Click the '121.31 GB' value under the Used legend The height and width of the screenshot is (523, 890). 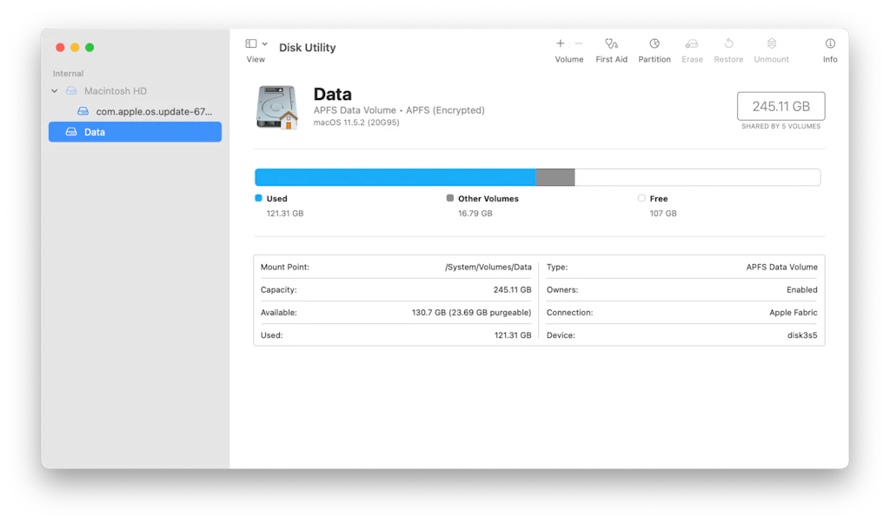285,214
